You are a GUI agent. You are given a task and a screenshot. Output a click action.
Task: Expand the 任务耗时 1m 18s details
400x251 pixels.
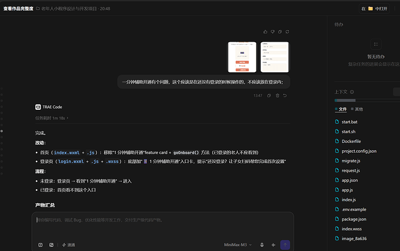tap(52, 118)
